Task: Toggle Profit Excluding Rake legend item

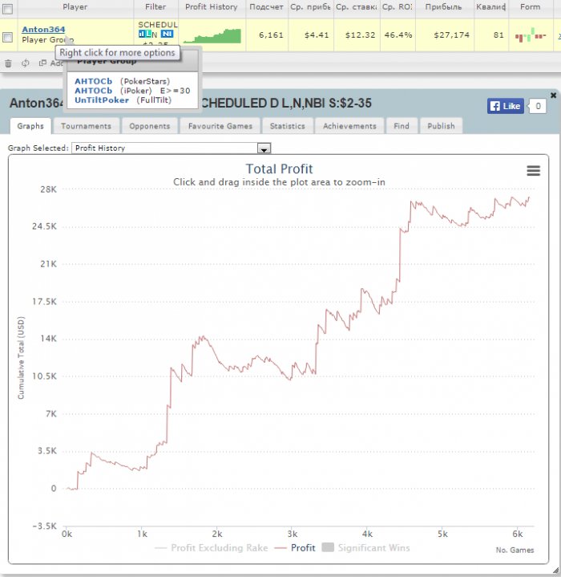Action: tap(212, 547)
